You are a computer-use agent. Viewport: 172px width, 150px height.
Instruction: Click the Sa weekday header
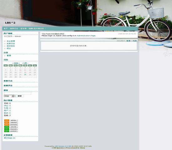coord(35,65)
